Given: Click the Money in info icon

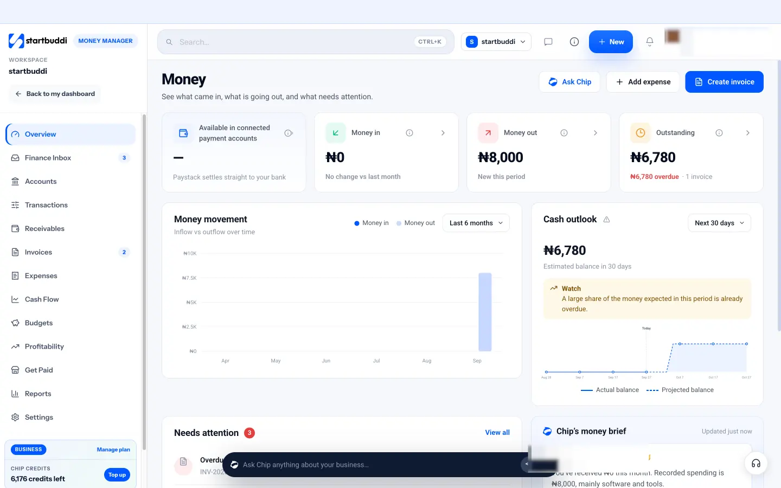Looking at the screenshot, I should pos(409,133).
